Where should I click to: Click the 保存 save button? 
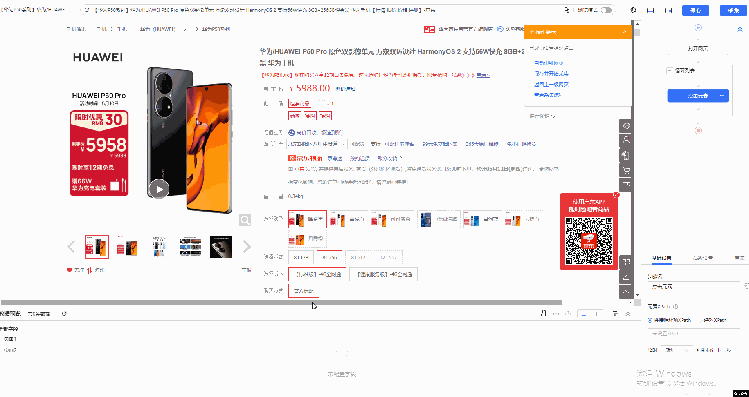click(x=695, y=10)
